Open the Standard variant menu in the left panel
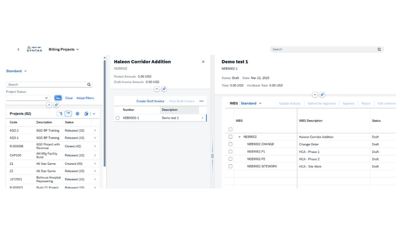The height and width of the screenshot is (225, 401). (17, 71)
